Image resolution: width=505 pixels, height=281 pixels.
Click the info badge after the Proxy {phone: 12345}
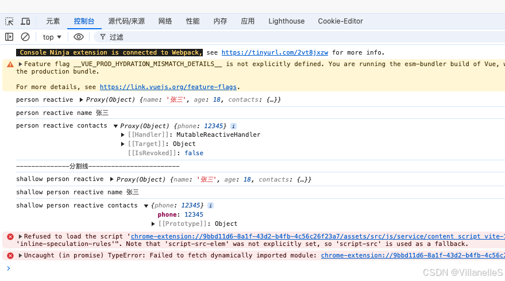(x=233, y=126)
